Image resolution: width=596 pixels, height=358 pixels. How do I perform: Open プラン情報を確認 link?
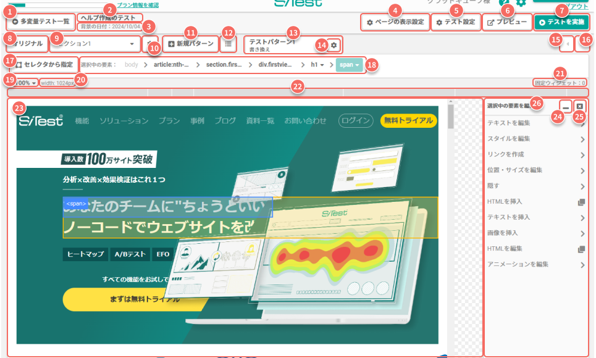[138, 5]
